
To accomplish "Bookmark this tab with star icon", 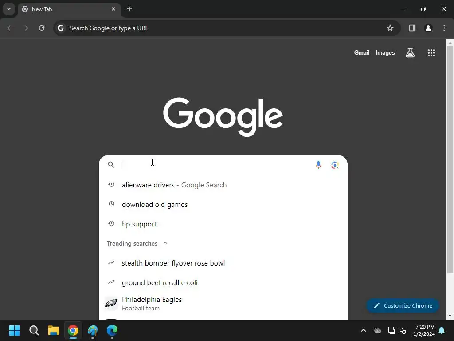I will 390,28.
